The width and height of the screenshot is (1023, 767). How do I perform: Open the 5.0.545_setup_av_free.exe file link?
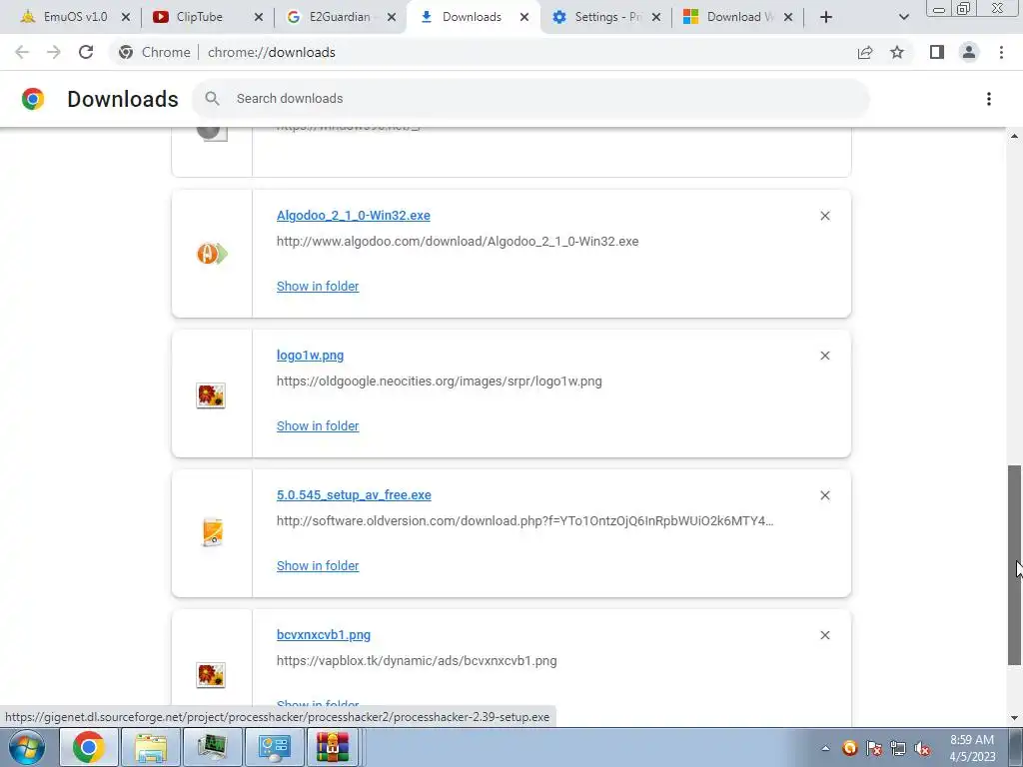(x=354, y=495)
